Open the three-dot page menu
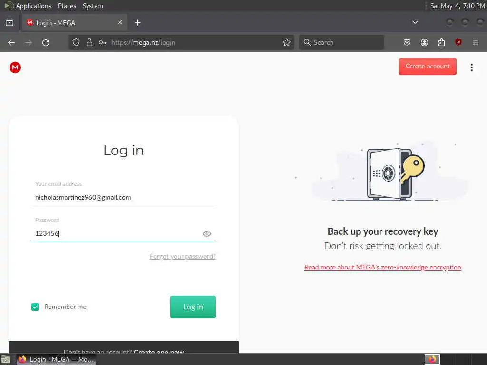This screenshot has height=365, width=487. coord(471,67)
